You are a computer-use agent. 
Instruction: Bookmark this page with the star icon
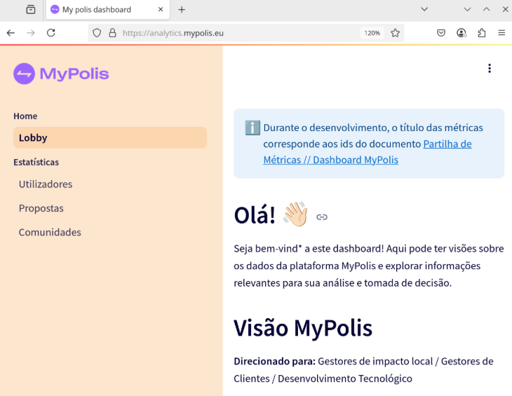coord(395,33)
